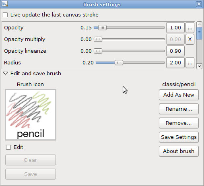Click the Radius setting label

[x=12, y=63]
